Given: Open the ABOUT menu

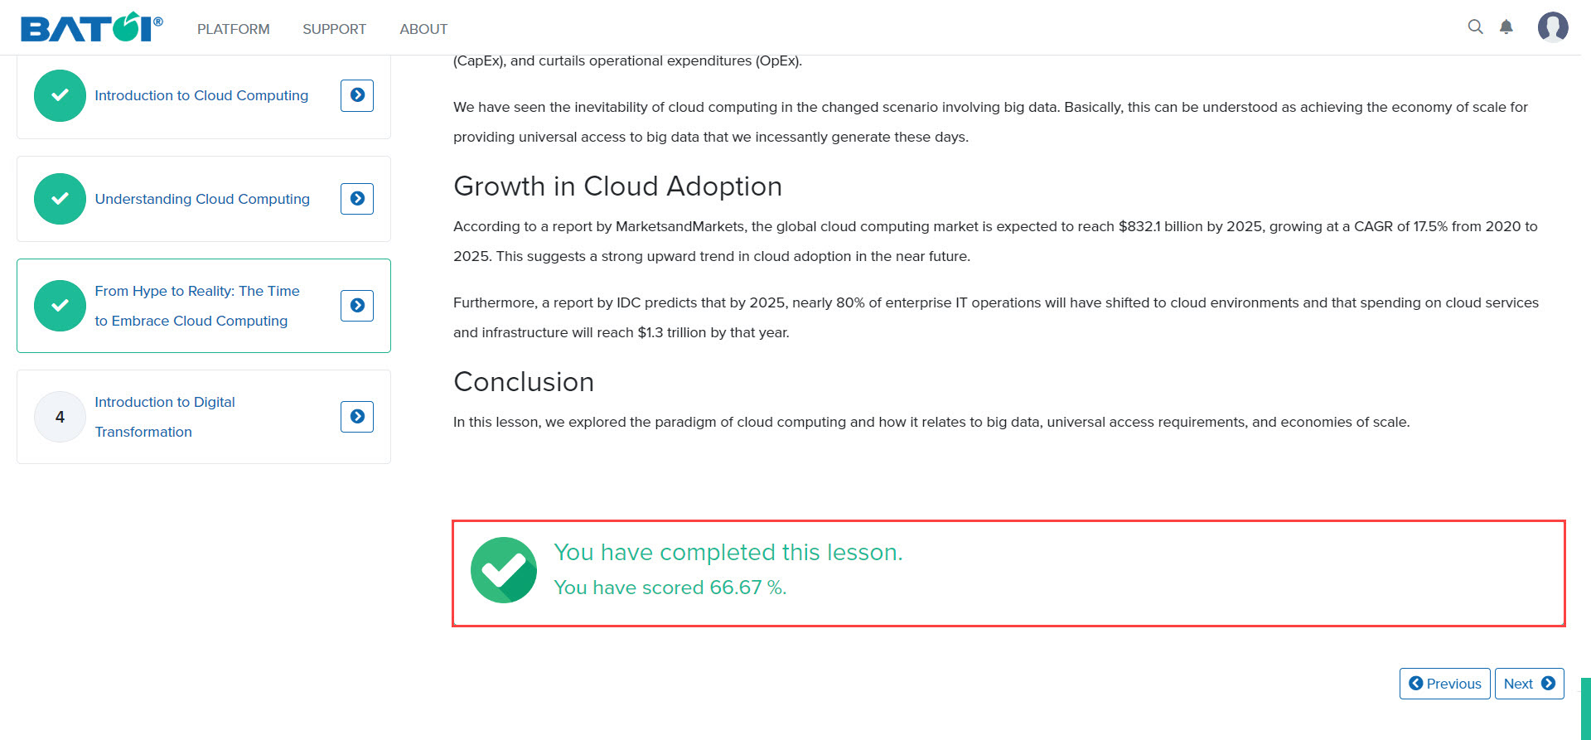Looking at the screenshot, I should pos(423,29).
